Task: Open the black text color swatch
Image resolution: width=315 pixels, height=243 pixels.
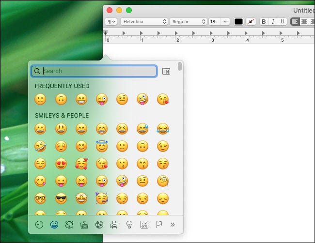Action: [238, 22]
